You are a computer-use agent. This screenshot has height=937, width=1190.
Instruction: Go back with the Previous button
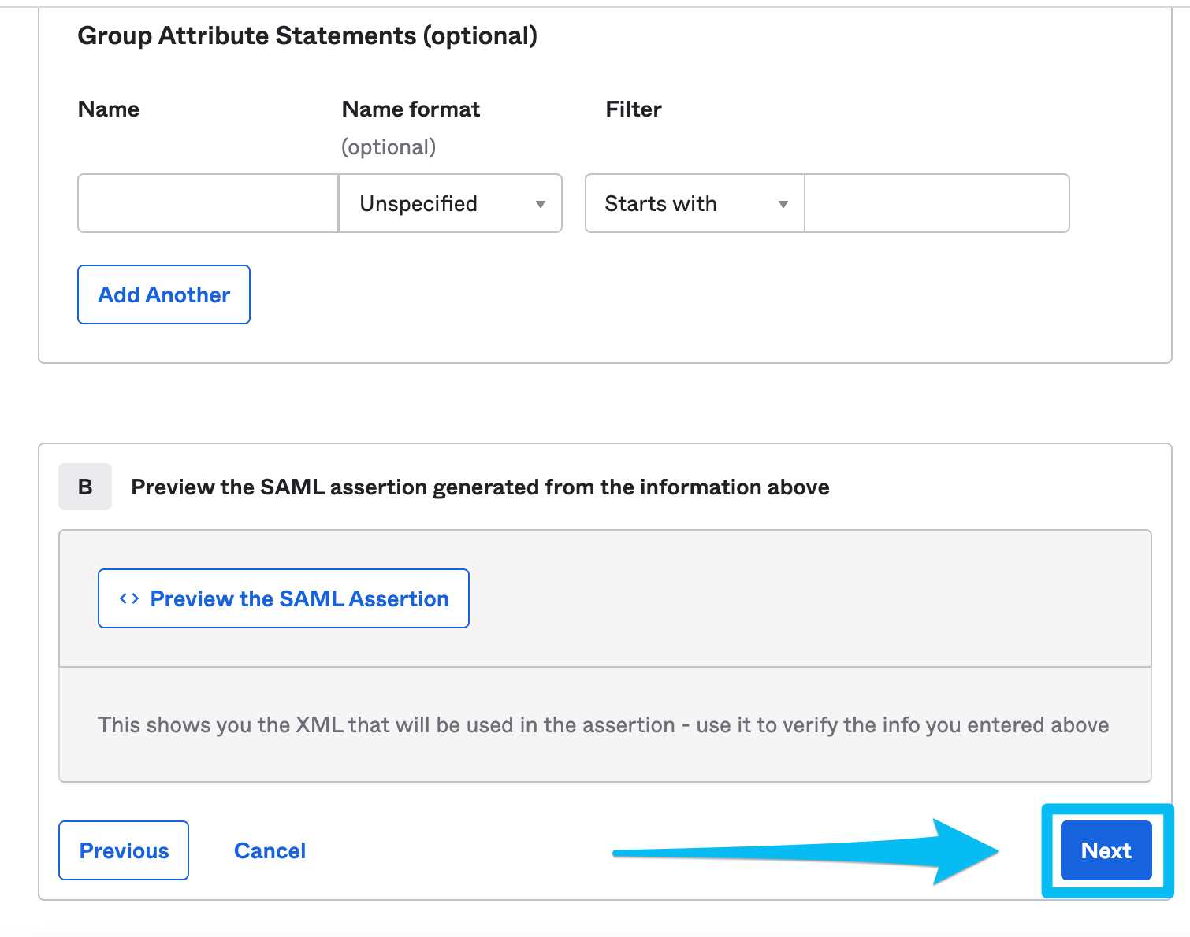[x=124, y=850]
